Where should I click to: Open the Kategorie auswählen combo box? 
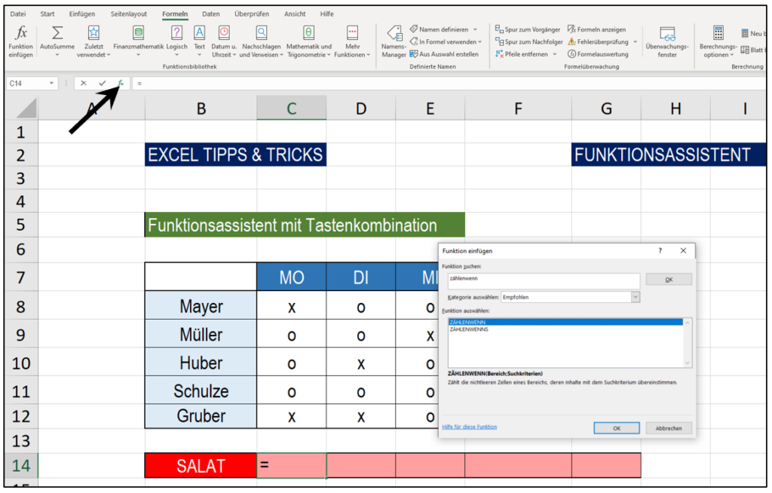tap(570, 297)
